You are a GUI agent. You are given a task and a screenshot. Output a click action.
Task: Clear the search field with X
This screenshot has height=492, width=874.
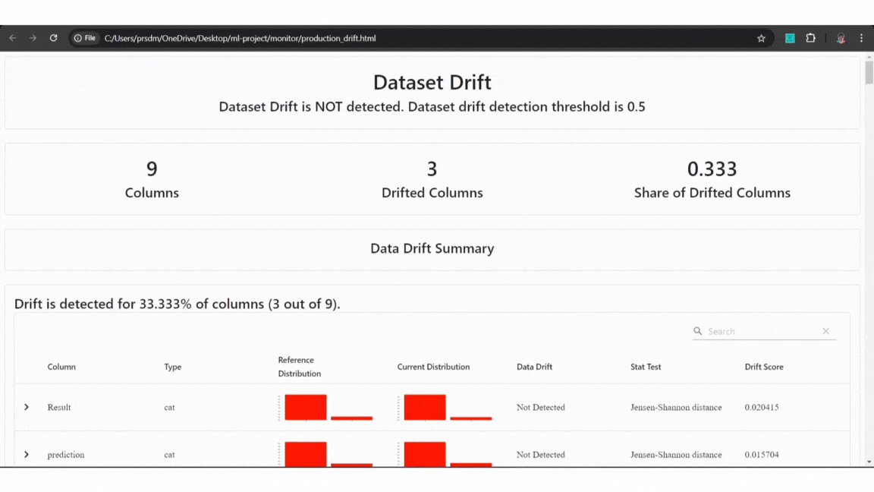click(825, 331)
